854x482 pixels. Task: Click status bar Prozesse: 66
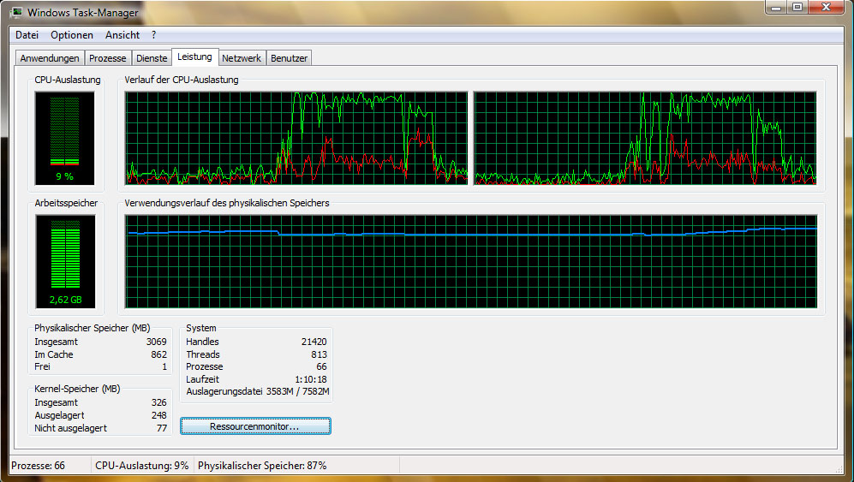click(39, 466)
